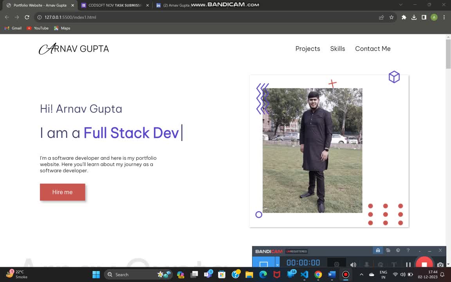Image resolution: width=451 pixels, height=282 pixels.
Task: Close the Portfolio Website tab
Action: click(72, 5)
